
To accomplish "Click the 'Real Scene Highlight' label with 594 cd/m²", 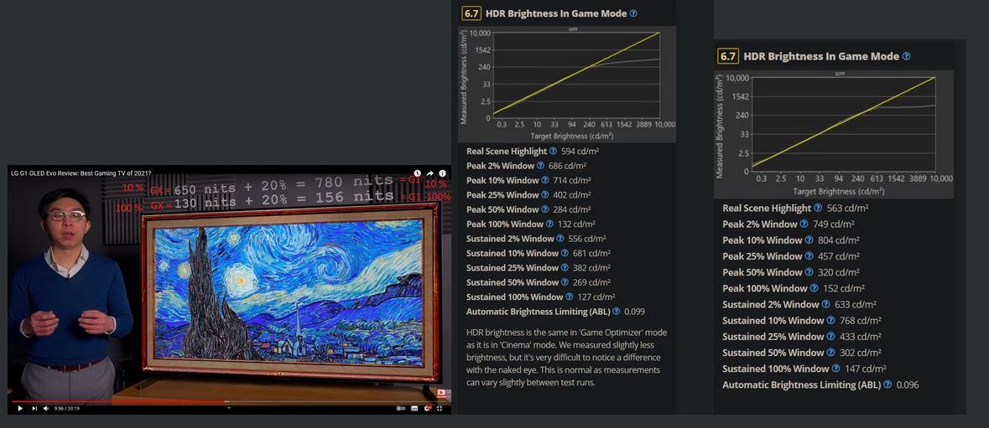I will point(507,151).
